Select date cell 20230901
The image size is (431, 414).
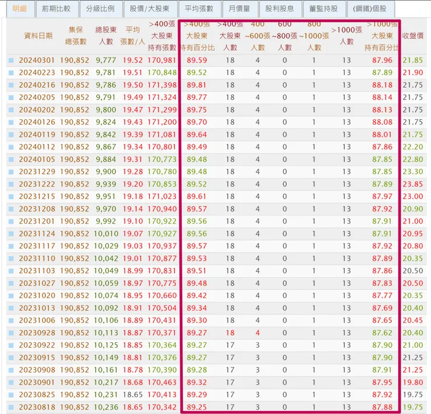pos(37,383)
